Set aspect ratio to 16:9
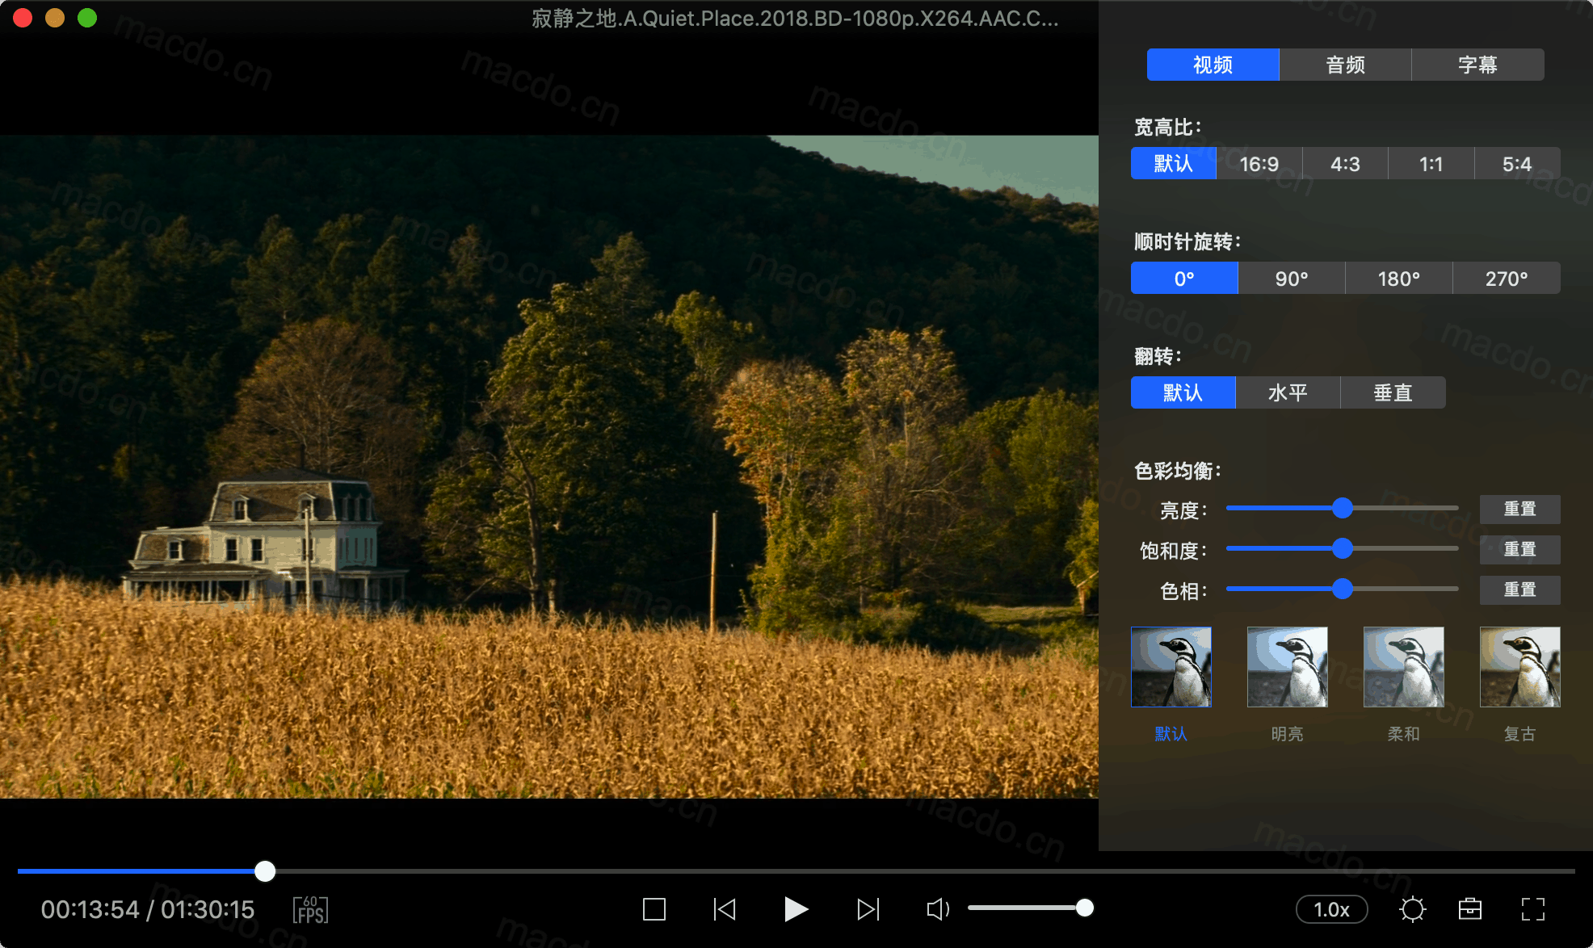The height and width of the screenshot is (948, 1593). coord(1259,164)
